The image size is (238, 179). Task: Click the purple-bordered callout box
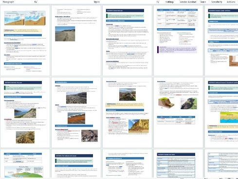point(177,50)
